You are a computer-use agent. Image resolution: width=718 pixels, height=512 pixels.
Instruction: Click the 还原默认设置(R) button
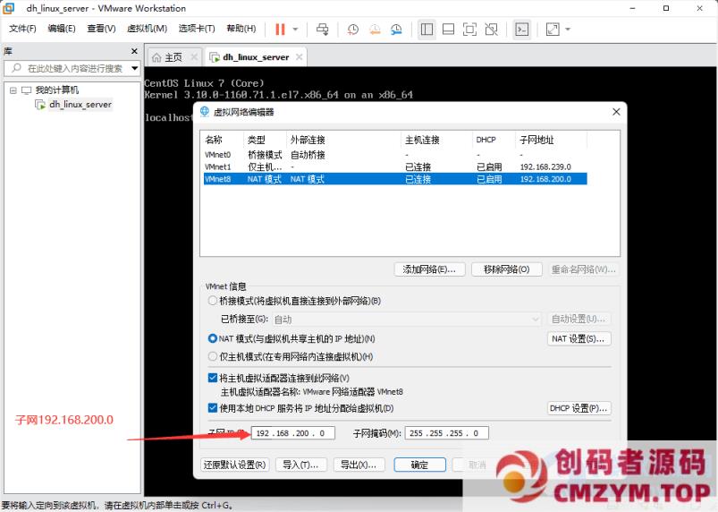click(x=235, y=465)
